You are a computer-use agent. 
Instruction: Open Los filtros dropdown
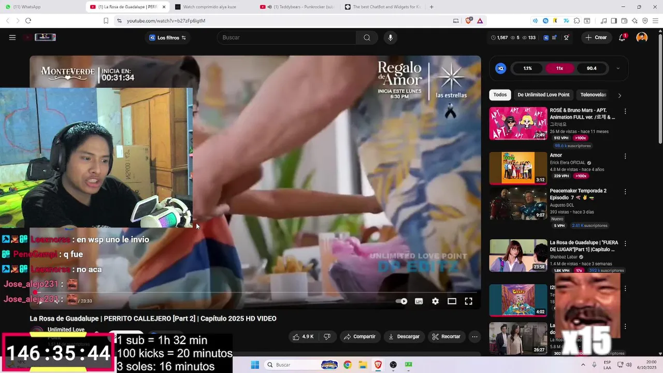coord(167,37)
